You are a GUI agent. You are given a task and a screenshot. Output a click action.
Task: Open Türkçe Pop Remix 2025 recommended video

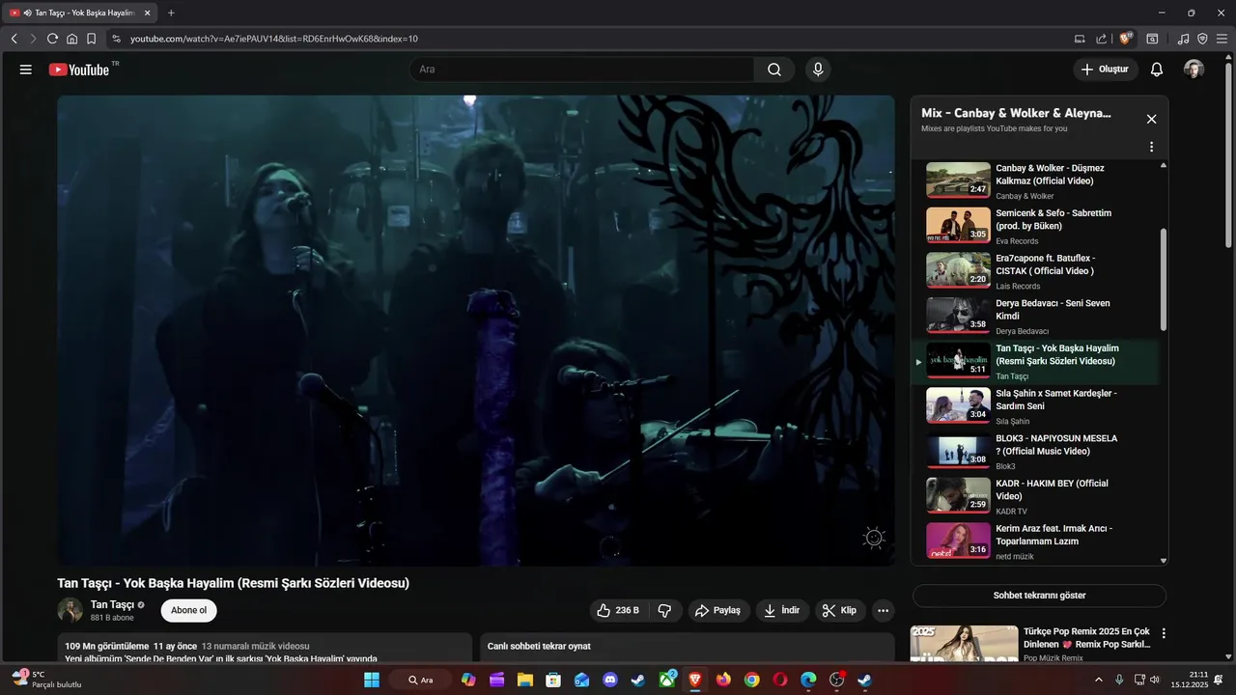pyautogui.click(x=1031, y=644)
